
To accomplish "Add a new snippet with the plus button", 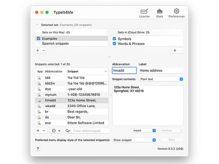I will [38, 131].
